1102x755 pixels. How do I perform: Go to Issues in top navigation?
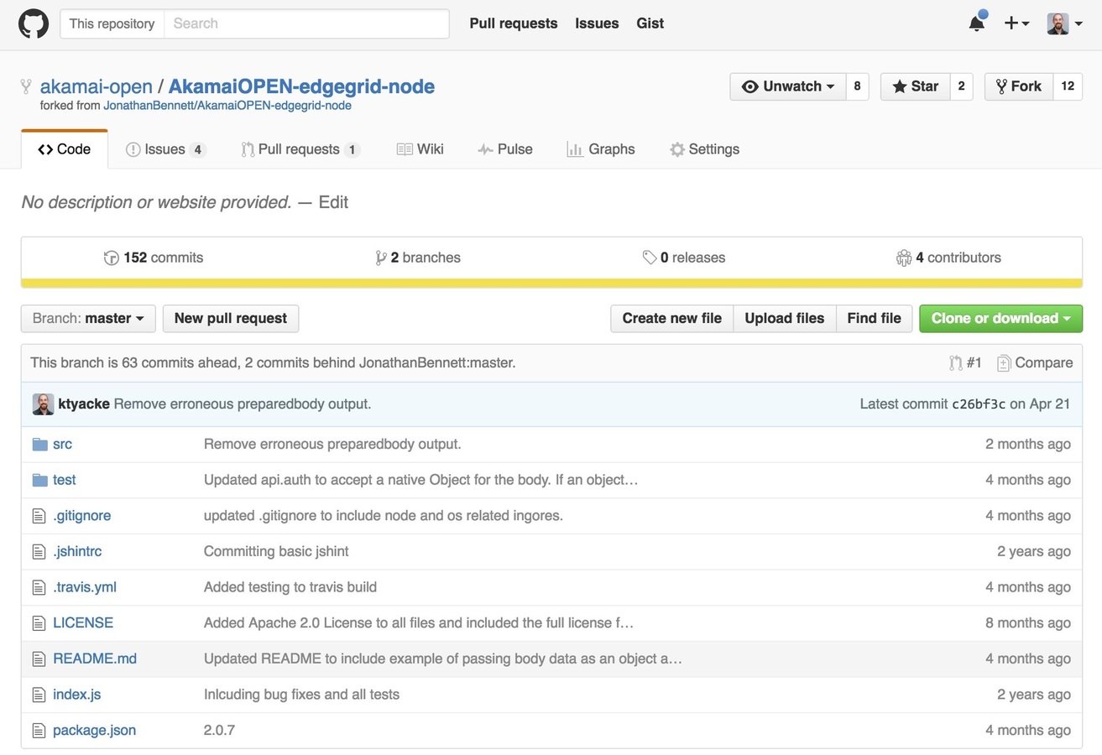[x=597, y=23]
